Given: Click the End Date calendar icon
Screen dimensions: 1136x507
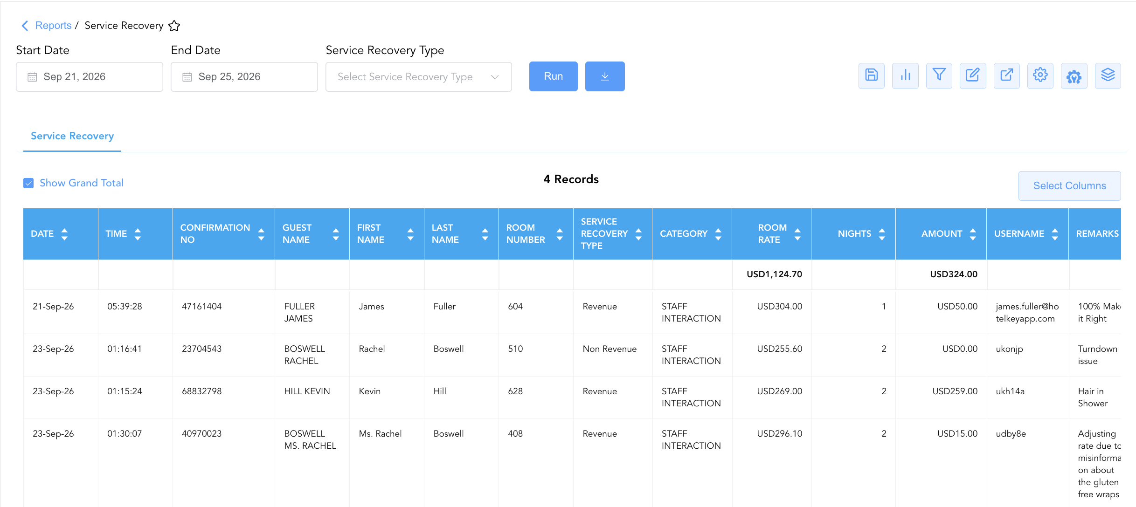Looking at the screenshot, I should 187,77.
